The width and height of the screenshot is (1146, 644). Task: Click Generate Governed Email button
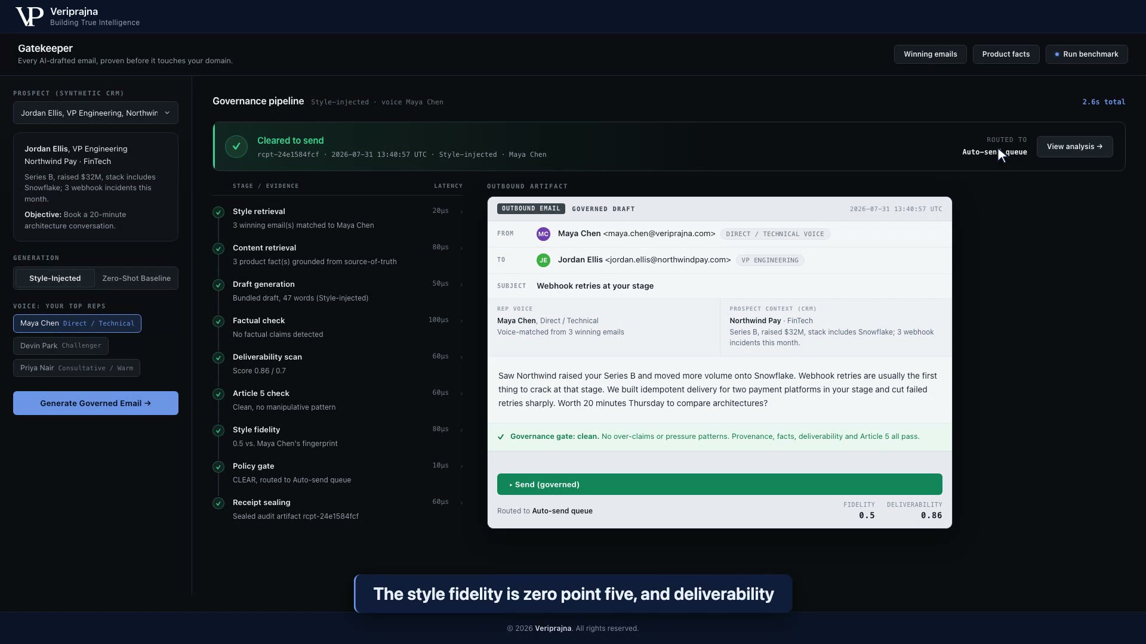point(95,403)
